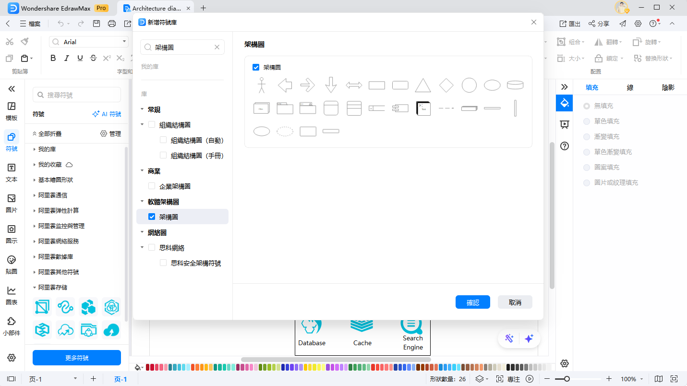Image resolution: width=687 pixels, height=386 pixels.
Task: Clear the 架構圖 search field text
Action: [217, 47]
